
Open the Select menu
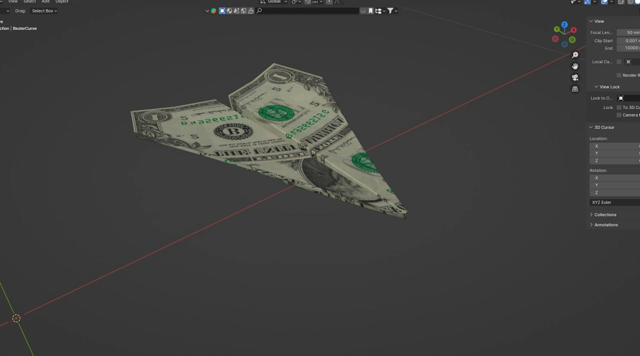[30, 2]
